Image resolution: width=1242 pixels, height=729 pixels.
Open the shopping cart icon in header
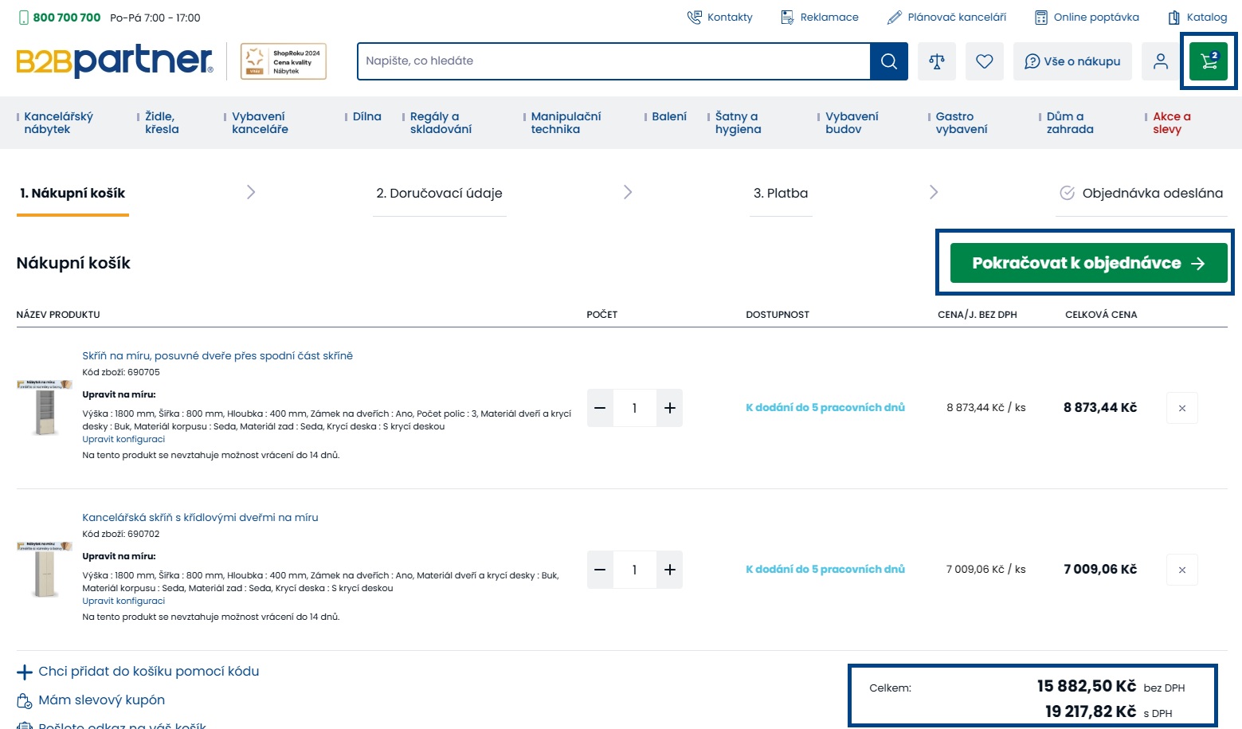1208,61
